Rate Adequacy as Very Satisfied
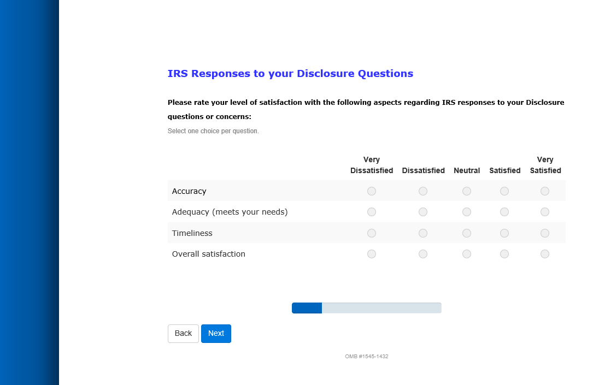This screenshot has width=593, height=385. tap(545, 212)
